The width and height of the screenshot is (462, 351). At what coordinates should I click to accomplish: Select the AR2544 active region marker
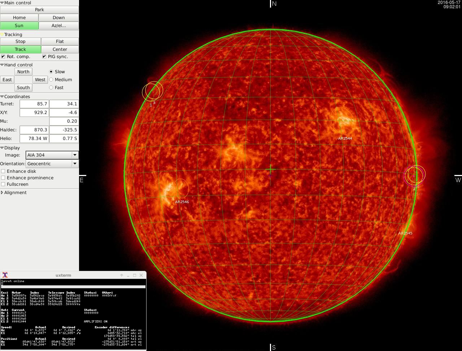click(x=342, y=120)
